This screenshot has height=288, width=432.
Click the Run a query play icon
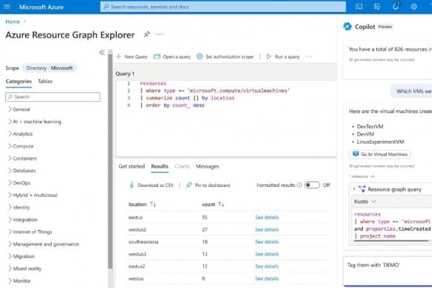pos(269,57)
